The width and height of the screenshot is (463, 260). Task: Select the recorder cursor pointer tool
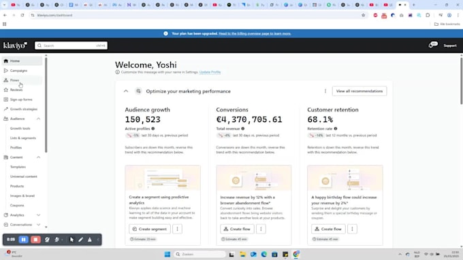pos(71,240)
